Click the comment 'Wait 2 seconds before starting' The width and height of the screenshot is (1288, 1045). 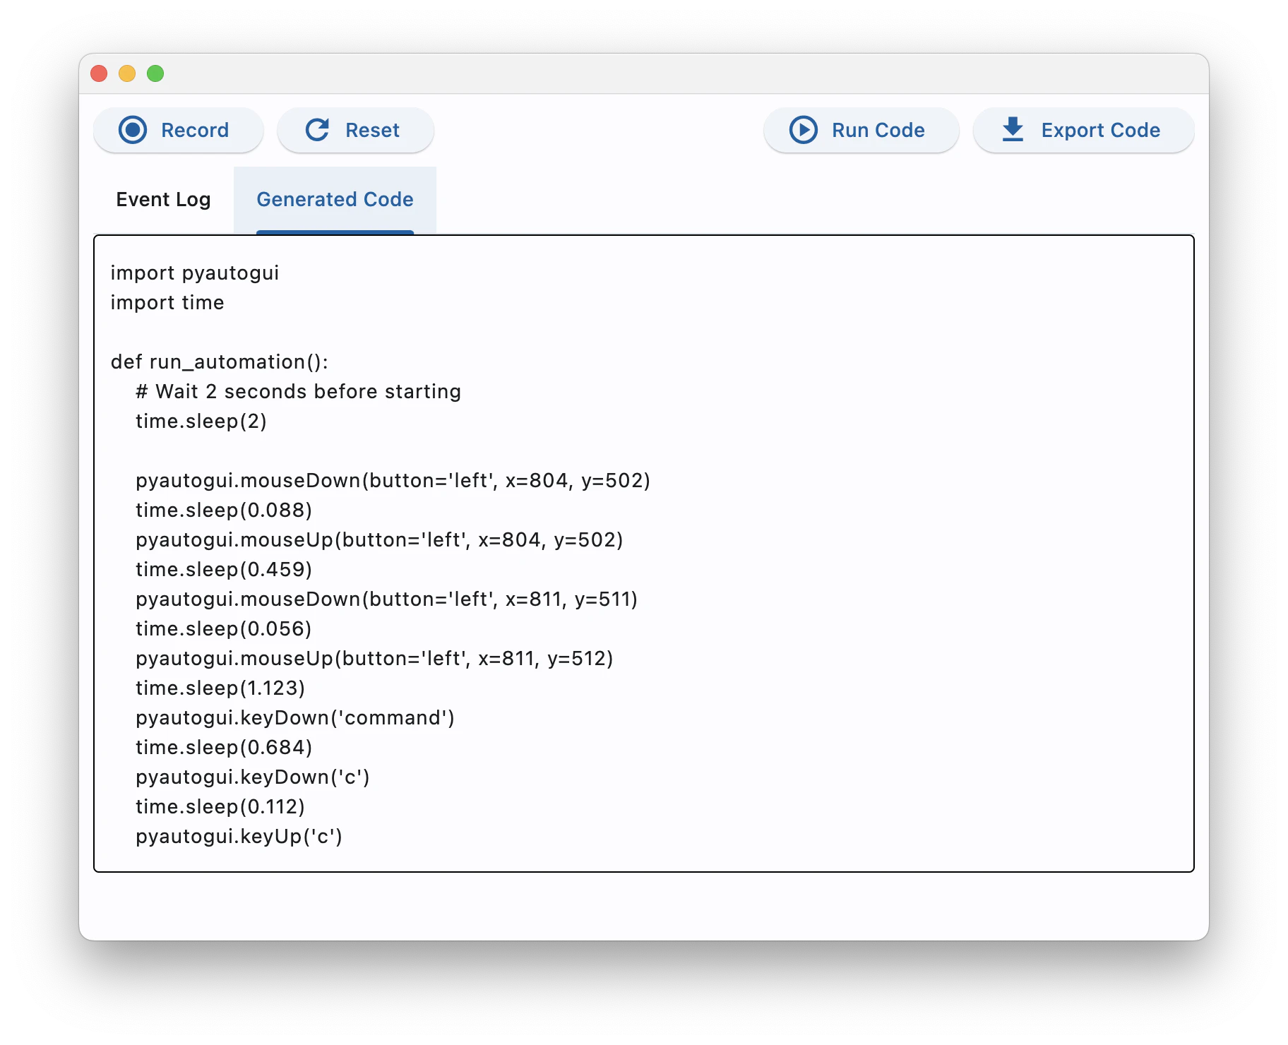pos(308,392)
